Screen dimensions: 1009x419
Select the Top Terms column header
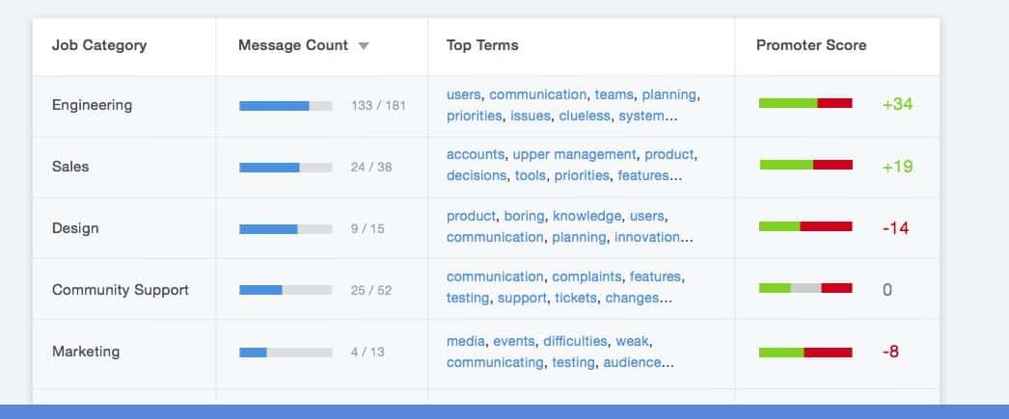pyautogui.click(x=482, y=45)
